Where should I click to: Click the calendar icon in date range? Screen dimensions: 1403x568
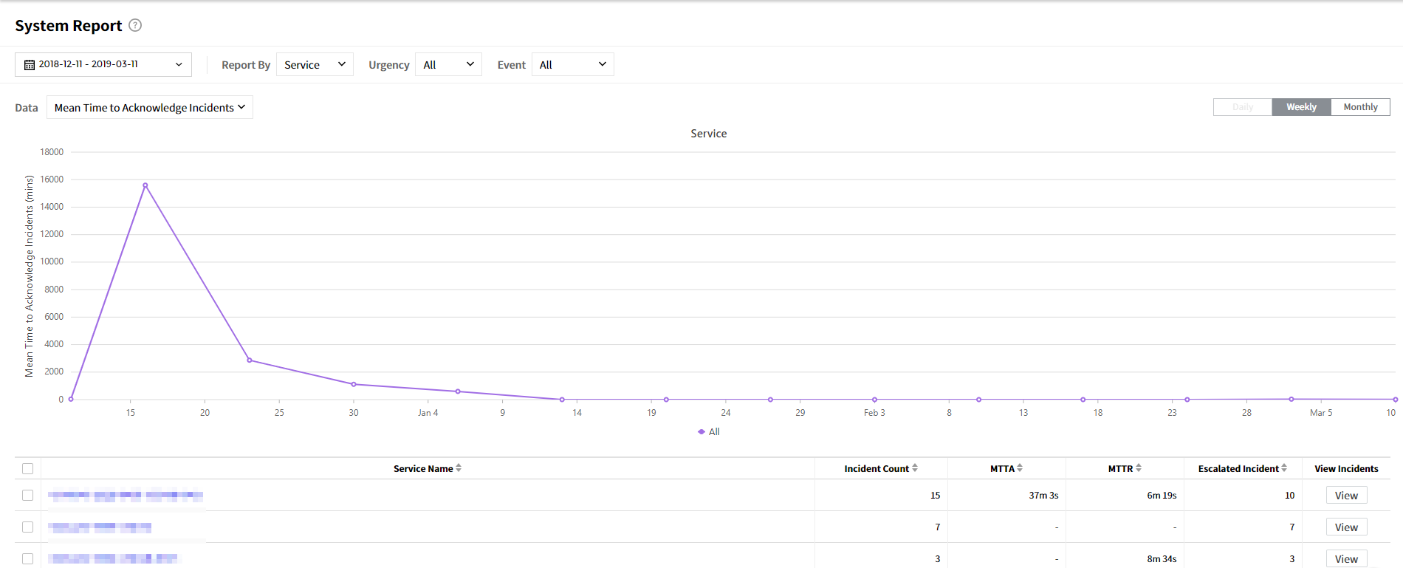coord(30,65)
